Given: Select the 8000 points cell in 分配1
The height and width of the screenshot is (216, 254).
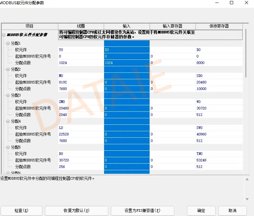Looking at the screenshot, I should tap(219, 63).
